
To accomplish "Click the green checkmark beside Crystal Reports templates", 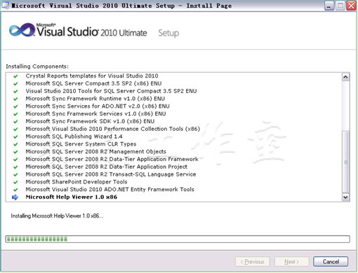I will [15, 76].
